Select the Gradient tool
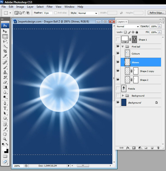The height and width of the screenshot is (171, 166). [x=5, y=87]
